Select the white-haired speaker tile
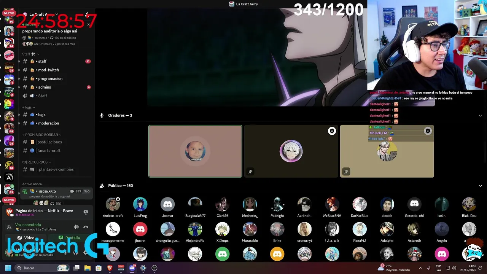The height and width of the screenshot is (274, 487). click(x=291, y=151)
